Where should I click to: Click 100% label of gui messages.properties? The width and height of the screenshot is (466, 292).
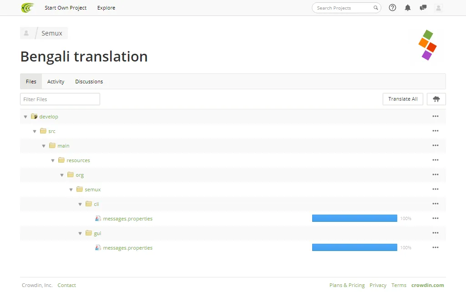coord(405,247)
